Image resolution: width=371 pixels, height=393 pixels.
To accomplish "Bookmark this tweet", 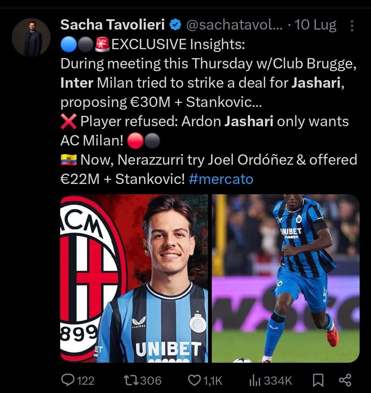I will 318,380.
